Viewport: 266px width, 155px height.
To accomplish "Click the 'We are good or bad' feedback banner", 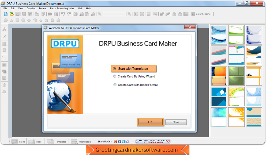I will pos(153,141).
